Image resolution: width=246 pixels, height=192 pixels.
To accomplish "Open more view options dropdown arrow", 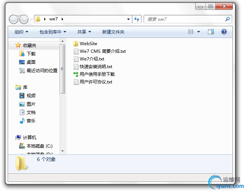I will 198,32.
